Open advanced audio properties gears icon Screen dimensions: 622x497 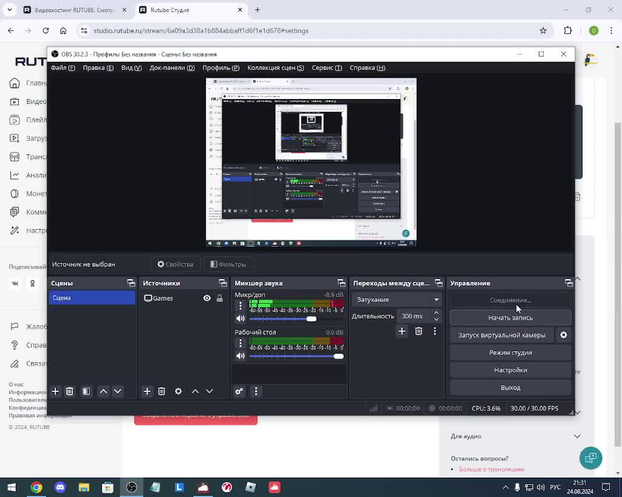click(x=239, y=391)
